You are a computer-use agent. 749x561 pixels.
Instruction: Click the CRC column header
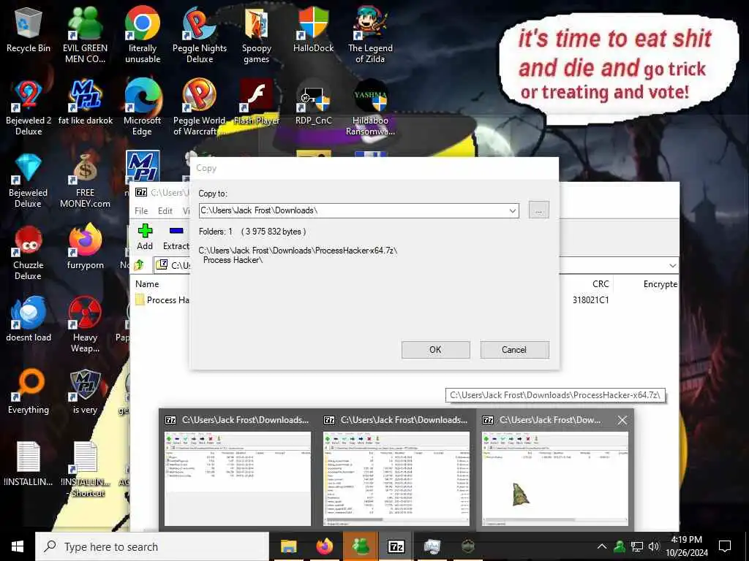point(601,284)
